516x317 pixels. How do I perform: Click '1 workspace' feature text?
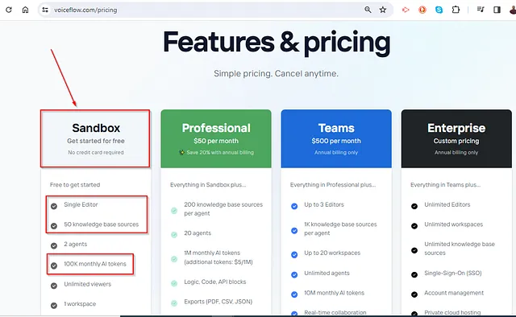(80, 304)
